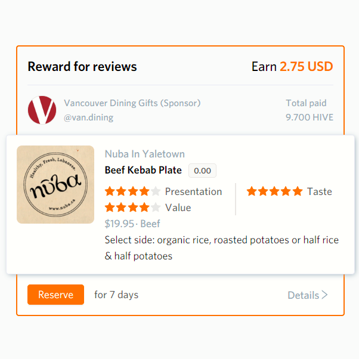Select the Beef Kebab Plate title
359x359 pixels.
[x=143, y=170]
